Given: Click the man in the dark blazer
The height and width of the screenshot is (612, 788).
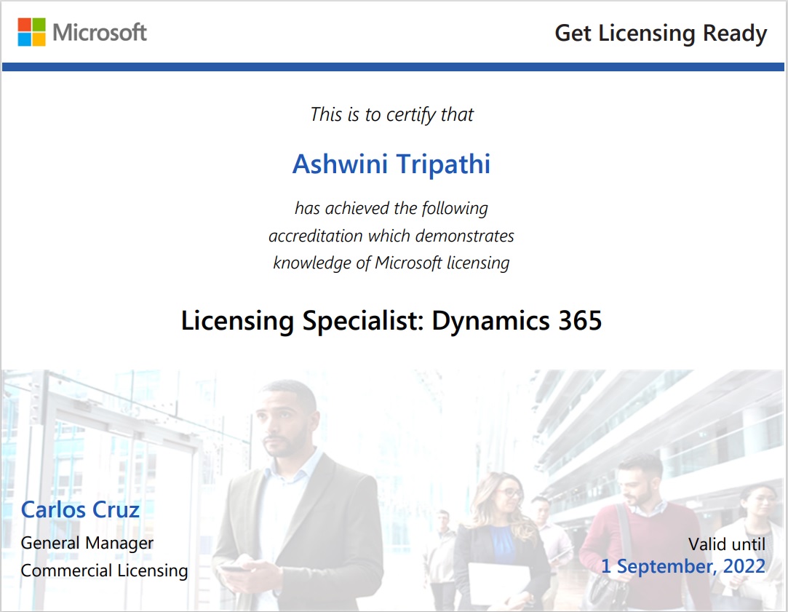Looking at the screenshot, I should 298,495.
